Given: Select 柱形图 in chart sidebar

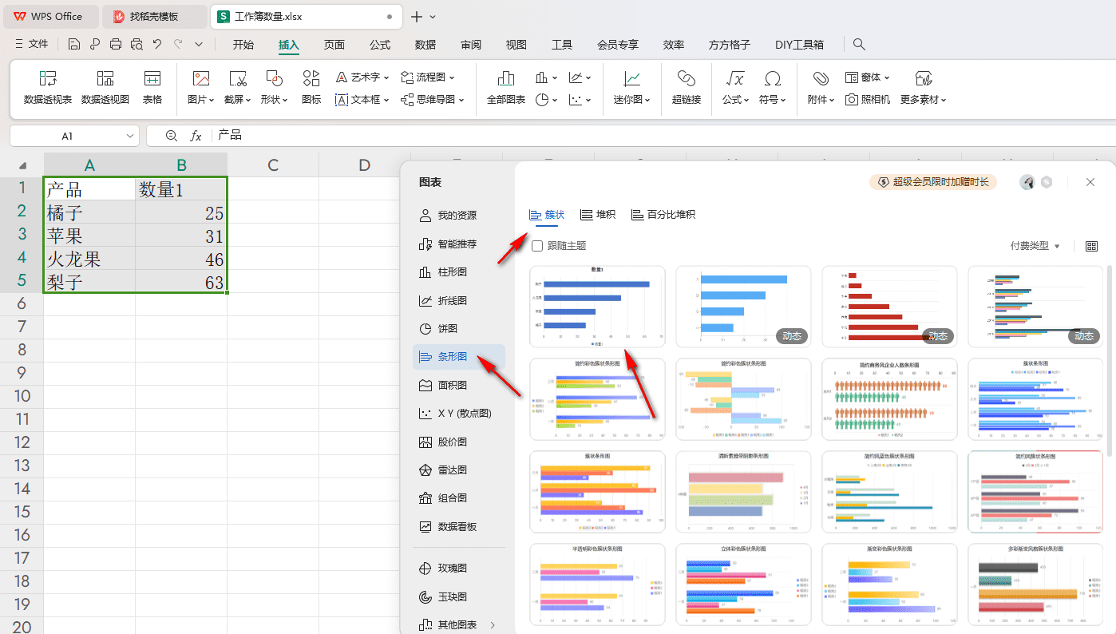Looking at the screenshot, I should pos(459,272).
